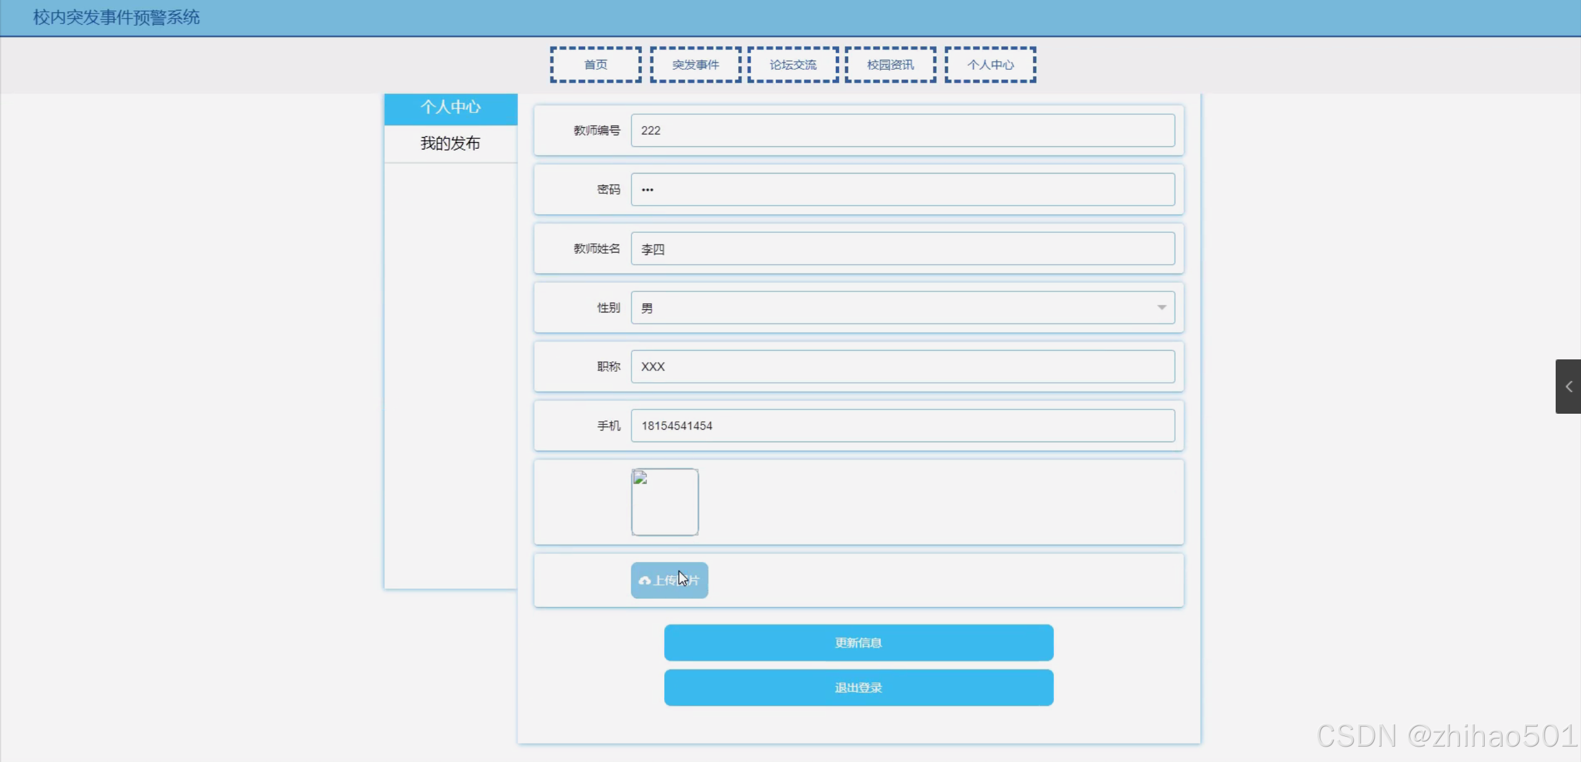
Task: Go to 首页 in navigation bar
Action: point(596,65)
